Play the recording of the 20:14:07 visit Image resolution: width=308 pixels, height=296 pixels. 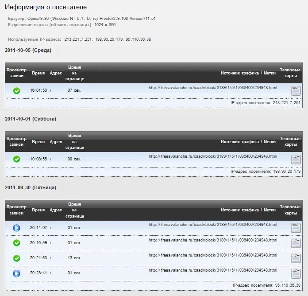tap(16, 228)
